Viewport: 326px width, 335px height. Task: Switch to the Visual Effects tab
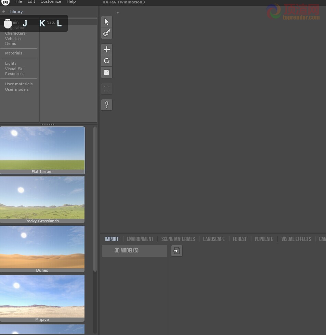pos(296,239)
